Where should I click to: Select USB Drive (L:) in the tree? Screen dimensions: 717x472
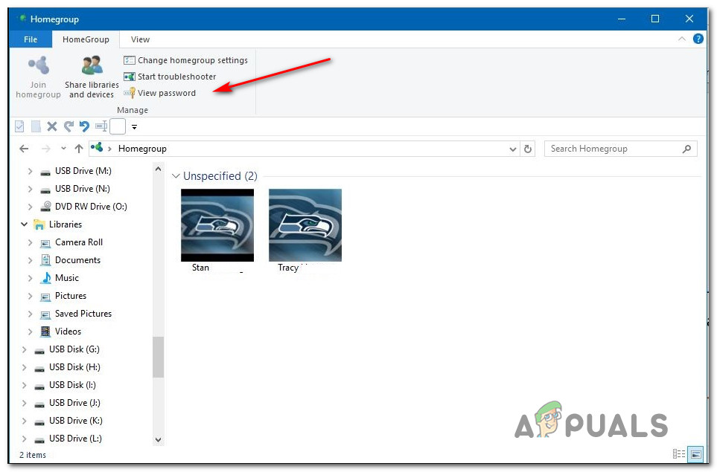75,439
